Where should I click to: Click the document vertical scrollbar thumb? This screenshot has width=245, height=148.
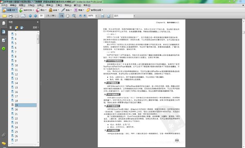tap(244, 33)
